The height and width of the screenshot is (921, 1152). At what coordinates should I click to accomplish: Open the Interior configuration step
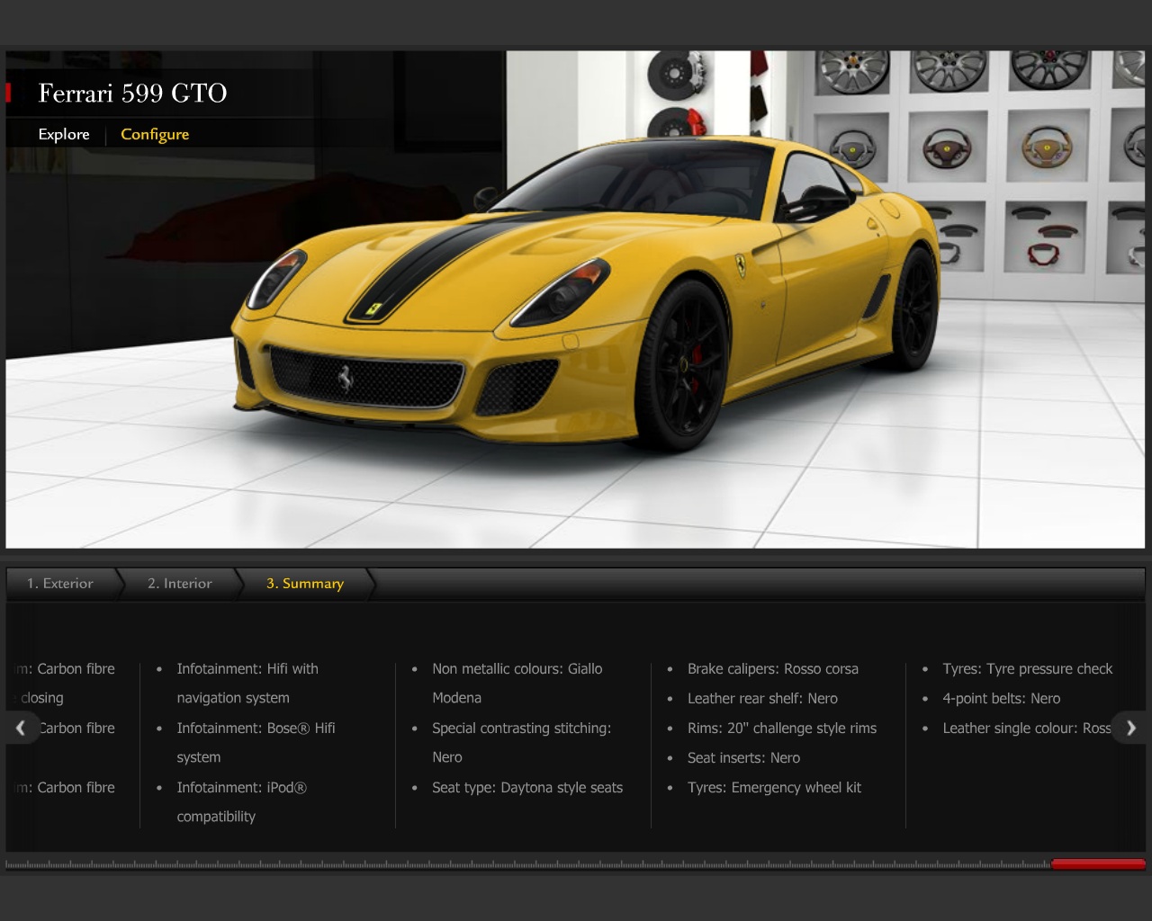(x=179, y=583)
